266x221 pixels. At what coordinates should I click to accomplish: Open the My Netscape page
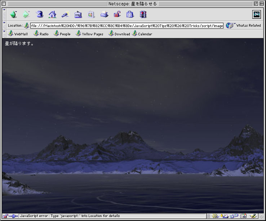[78, 14]
